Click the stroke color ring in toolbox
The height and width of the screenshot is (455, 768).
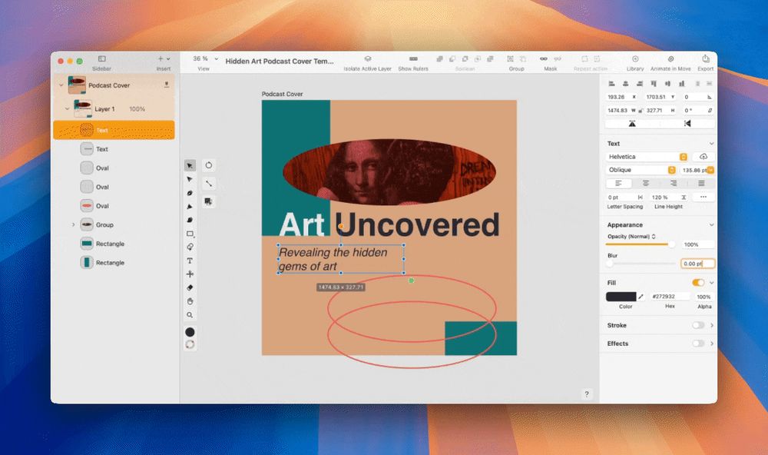point(190,344)
